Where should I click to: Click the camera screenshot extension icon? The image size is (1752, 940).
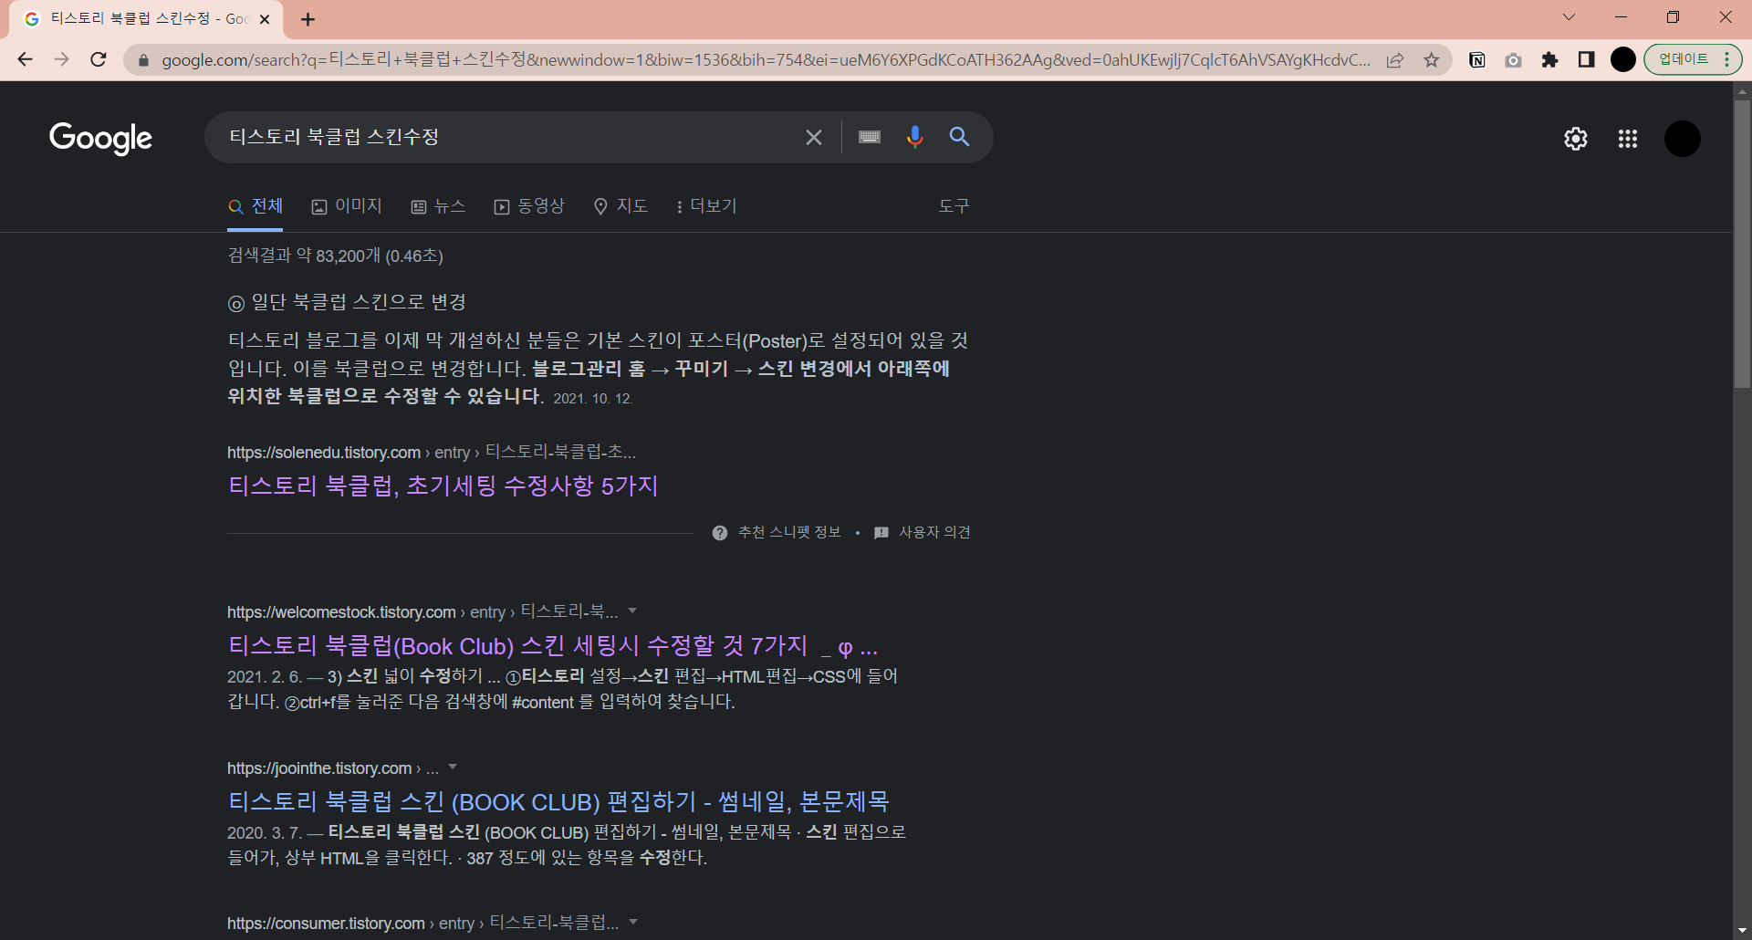(1514, 60)
